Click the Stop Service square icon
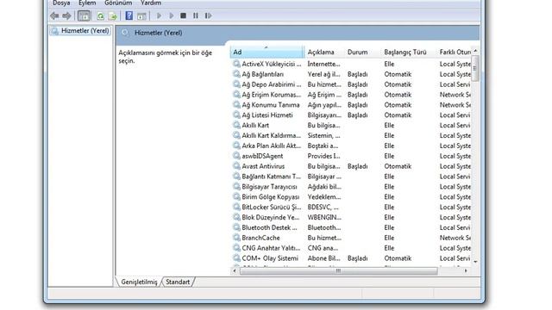Screen dimensions: 552x310 183,15
